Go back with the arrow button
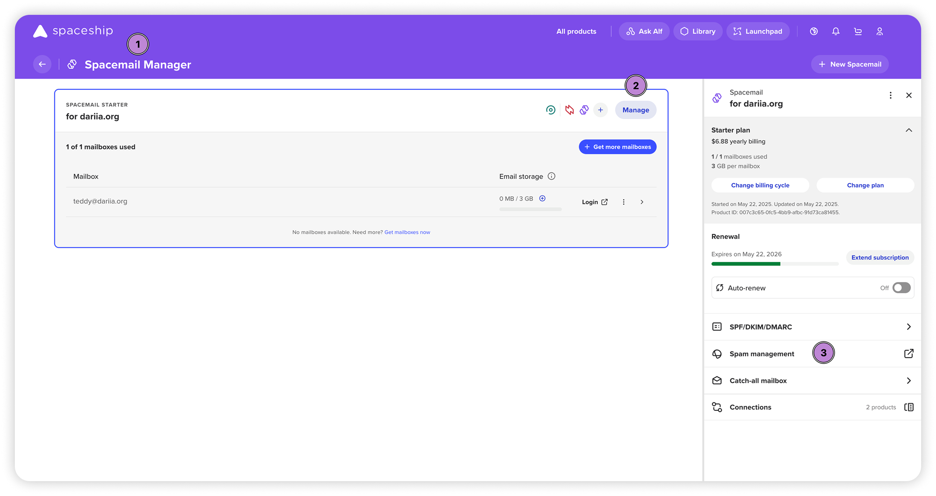Screen dimensions: 936x496 click(42, 64)
